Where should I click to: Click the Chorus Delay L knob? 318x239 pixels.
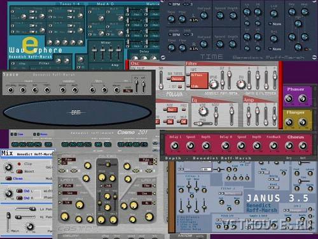174,145
